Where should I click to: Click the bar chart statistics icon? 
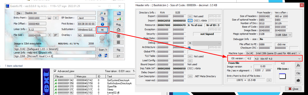coord(118,19)
